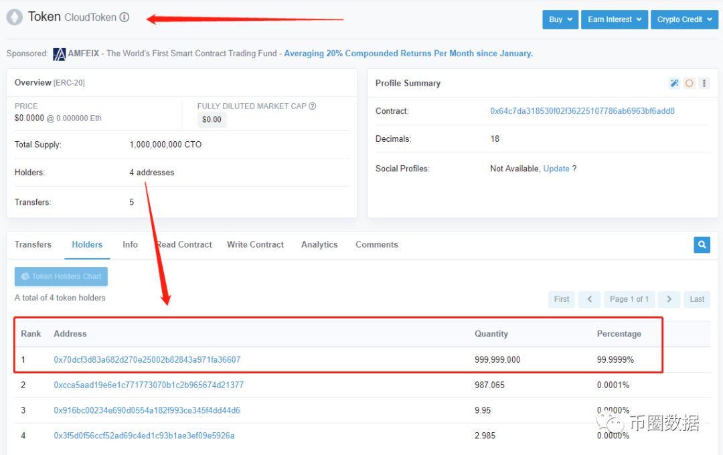Open the CloudToken info circle icon

click(125, 17)
